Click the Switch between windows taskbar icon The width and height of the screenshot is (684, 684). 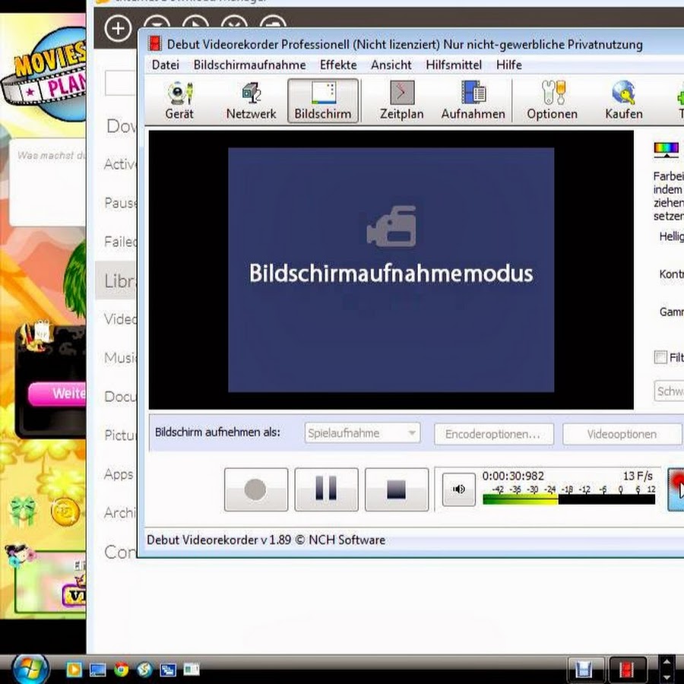[168, 670]
